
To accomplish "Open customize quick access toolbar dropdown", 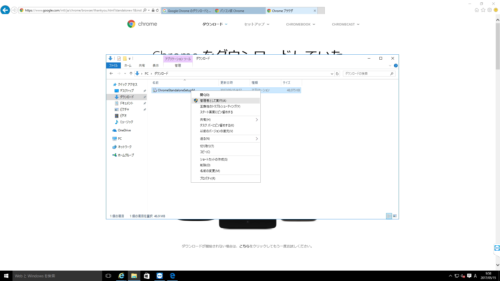I will pos(129,59).
